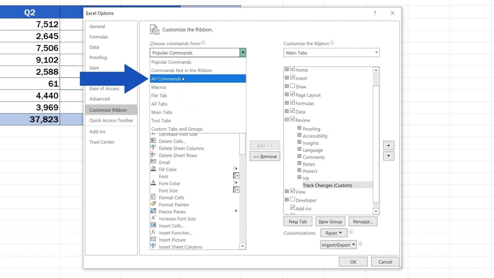Click the Rename button
The height and width of the screenshot is (278, 494).
click(x=363, y=221)
